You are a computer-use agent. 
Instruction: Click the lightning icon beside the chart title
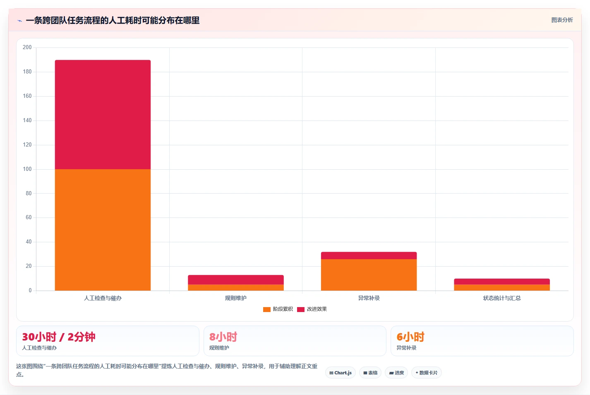click(x=19, y=21)
